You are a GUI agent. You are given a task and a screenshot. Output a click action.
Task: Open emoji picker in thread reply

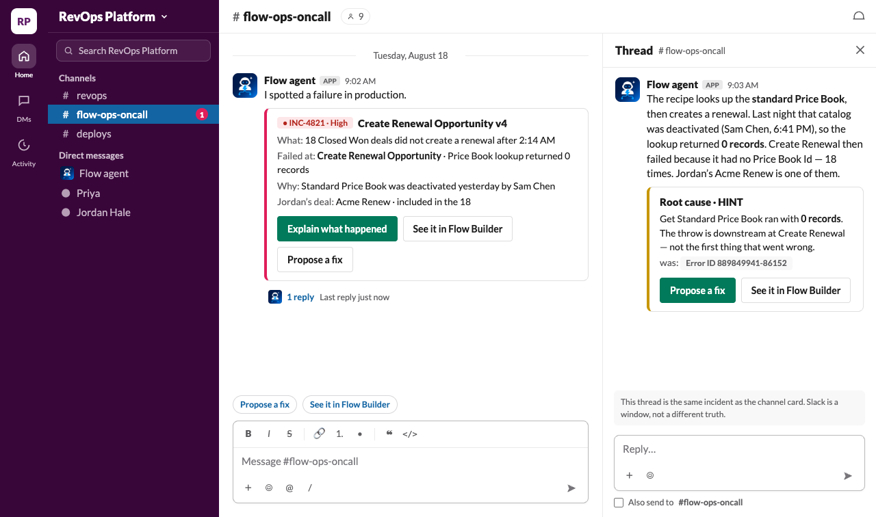[x=650, y=475]
